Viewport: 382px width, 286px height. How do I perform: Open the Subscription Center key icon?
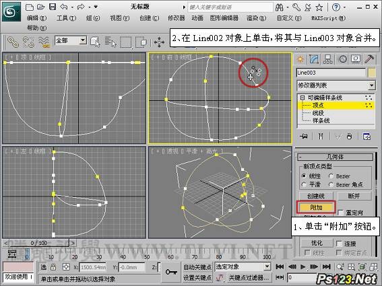[x=296, y=7]
